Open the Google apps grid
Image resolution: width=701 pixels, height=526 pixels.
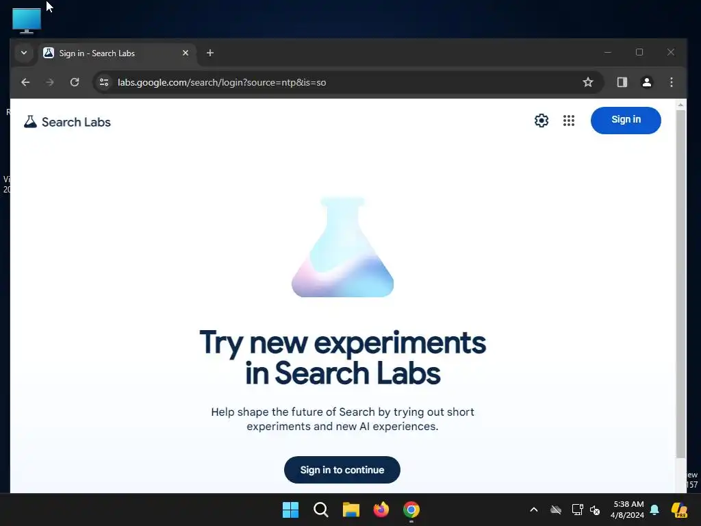point(569,121)
